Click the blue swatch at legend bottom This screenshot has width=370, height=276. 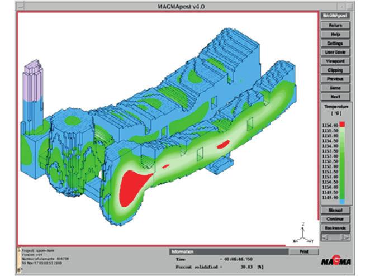click(x=342, y=202)
